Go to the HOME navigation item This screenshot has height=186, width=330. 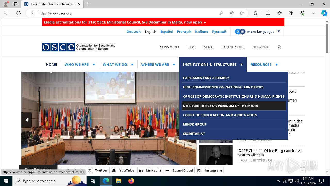click(x=51, y=65)
